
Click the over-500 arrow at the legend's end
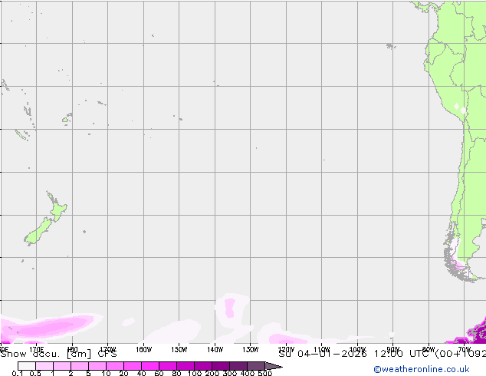point(274,366)
